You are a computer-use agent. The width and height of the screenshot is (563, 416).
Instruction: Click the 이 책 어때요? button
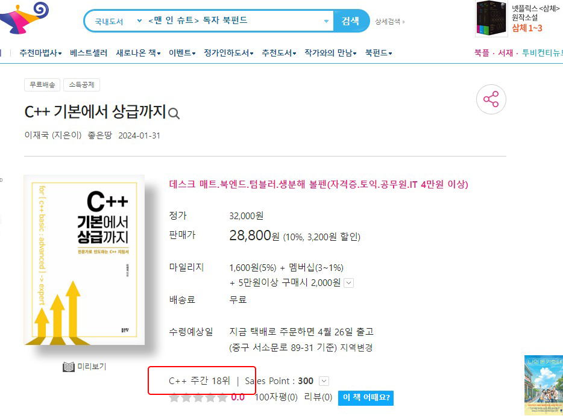[366, 398]
